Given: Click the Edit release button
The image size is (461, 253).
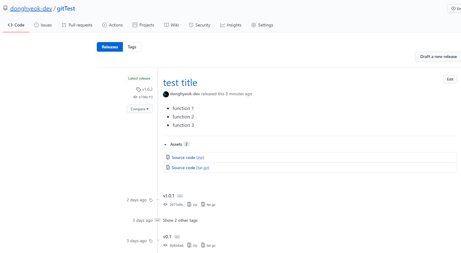Looking at the screenshot, I should click(450, 79).
